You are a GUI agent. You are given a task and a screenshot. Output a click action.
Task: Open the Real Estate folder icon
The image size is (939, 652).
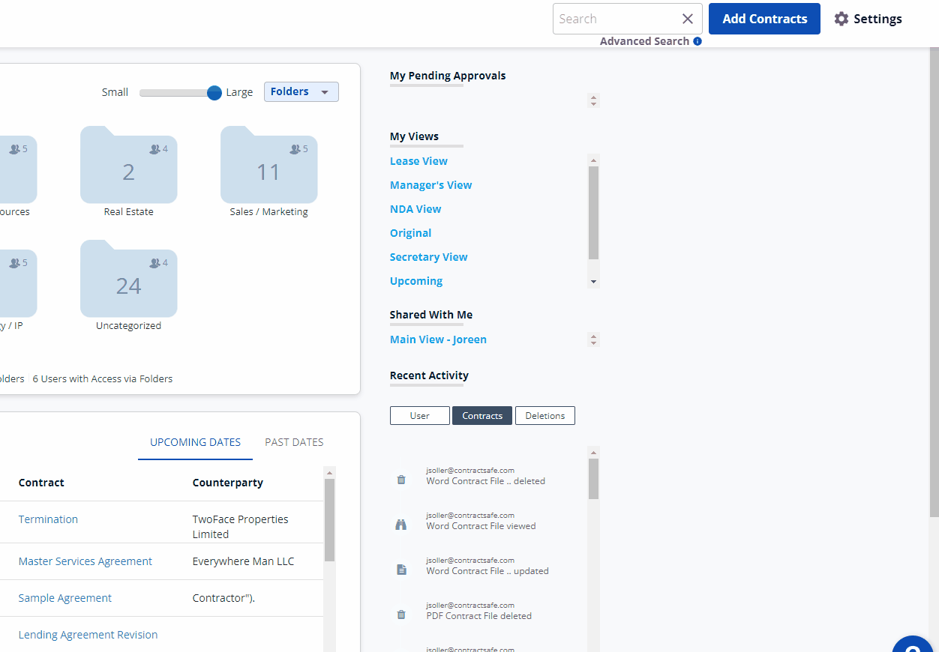pos(128,166)
